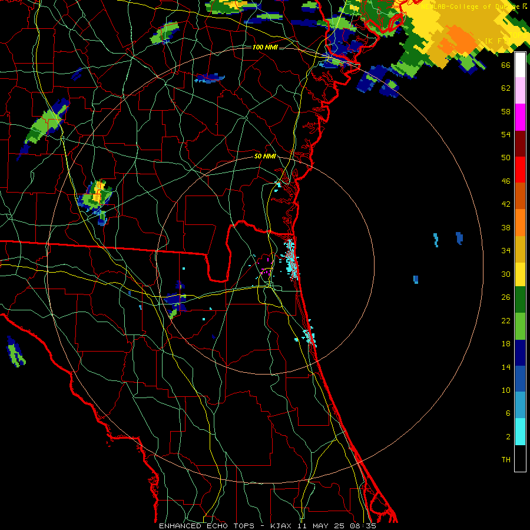The image size is (530, 530).
Task: Click the 'ENHANCED ECHO TOPS' title text
Action: [207, 526]
